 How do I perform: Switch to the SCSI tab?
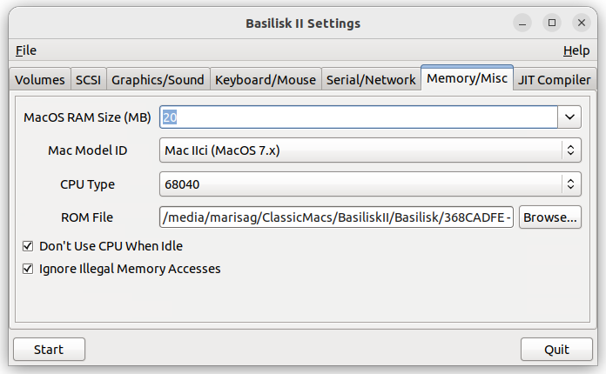[x=88, y=79]
